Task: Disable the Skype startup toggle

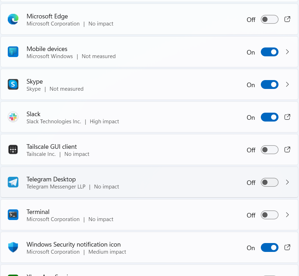Action: coord(269,85)
